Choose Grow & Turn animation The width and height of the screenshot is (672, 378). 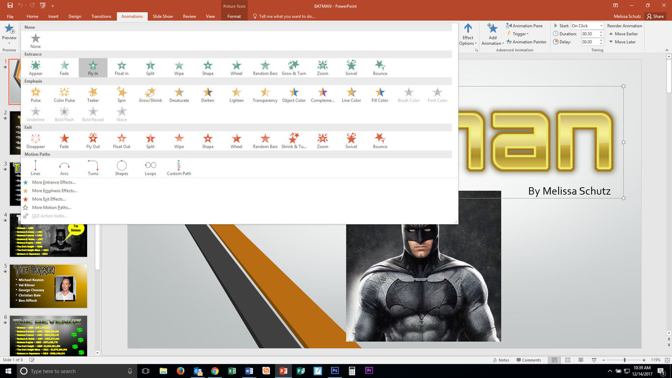click(294, 68)
